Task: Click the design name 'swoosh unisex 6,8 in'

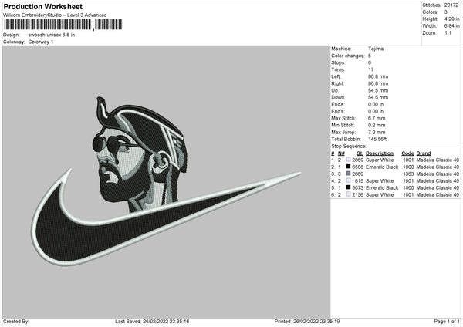Action: point(52,35)
